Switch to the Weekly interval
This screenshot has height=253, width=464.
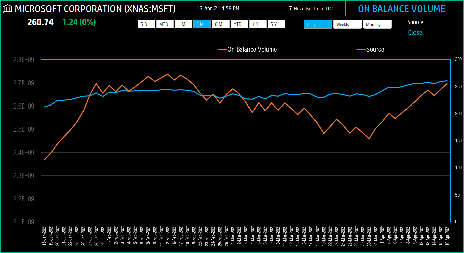click(347, 24)
